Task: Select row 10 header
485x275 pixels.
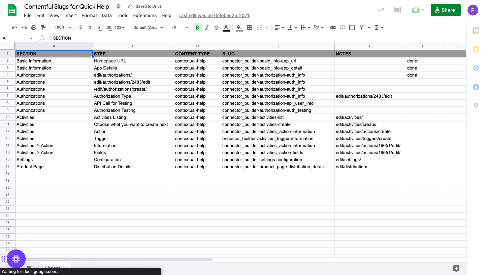Action: pyautogui.click(x=7, y=117)
